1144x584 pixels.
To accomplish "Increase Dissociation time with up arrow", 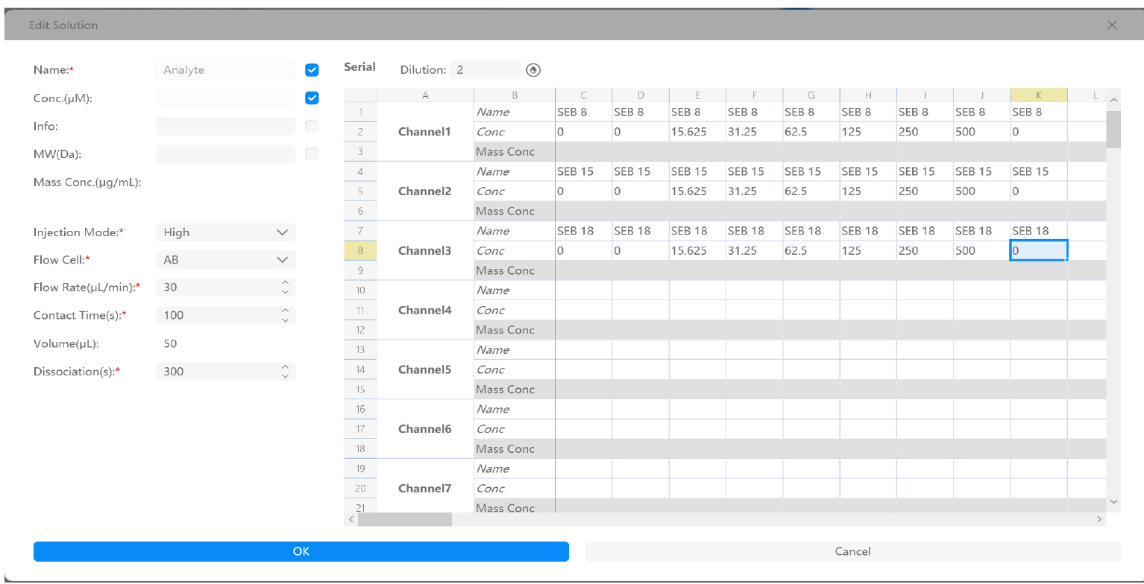I will coord(285,367).
